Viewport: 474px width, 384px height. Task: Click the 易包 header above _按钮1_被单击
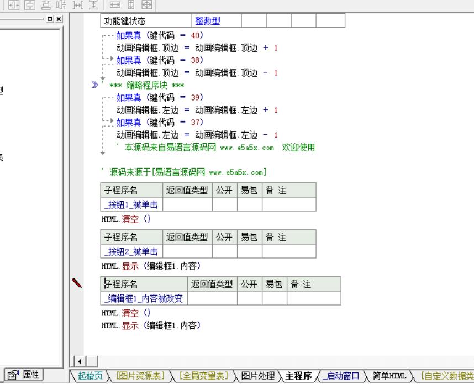tap(249, 190)
